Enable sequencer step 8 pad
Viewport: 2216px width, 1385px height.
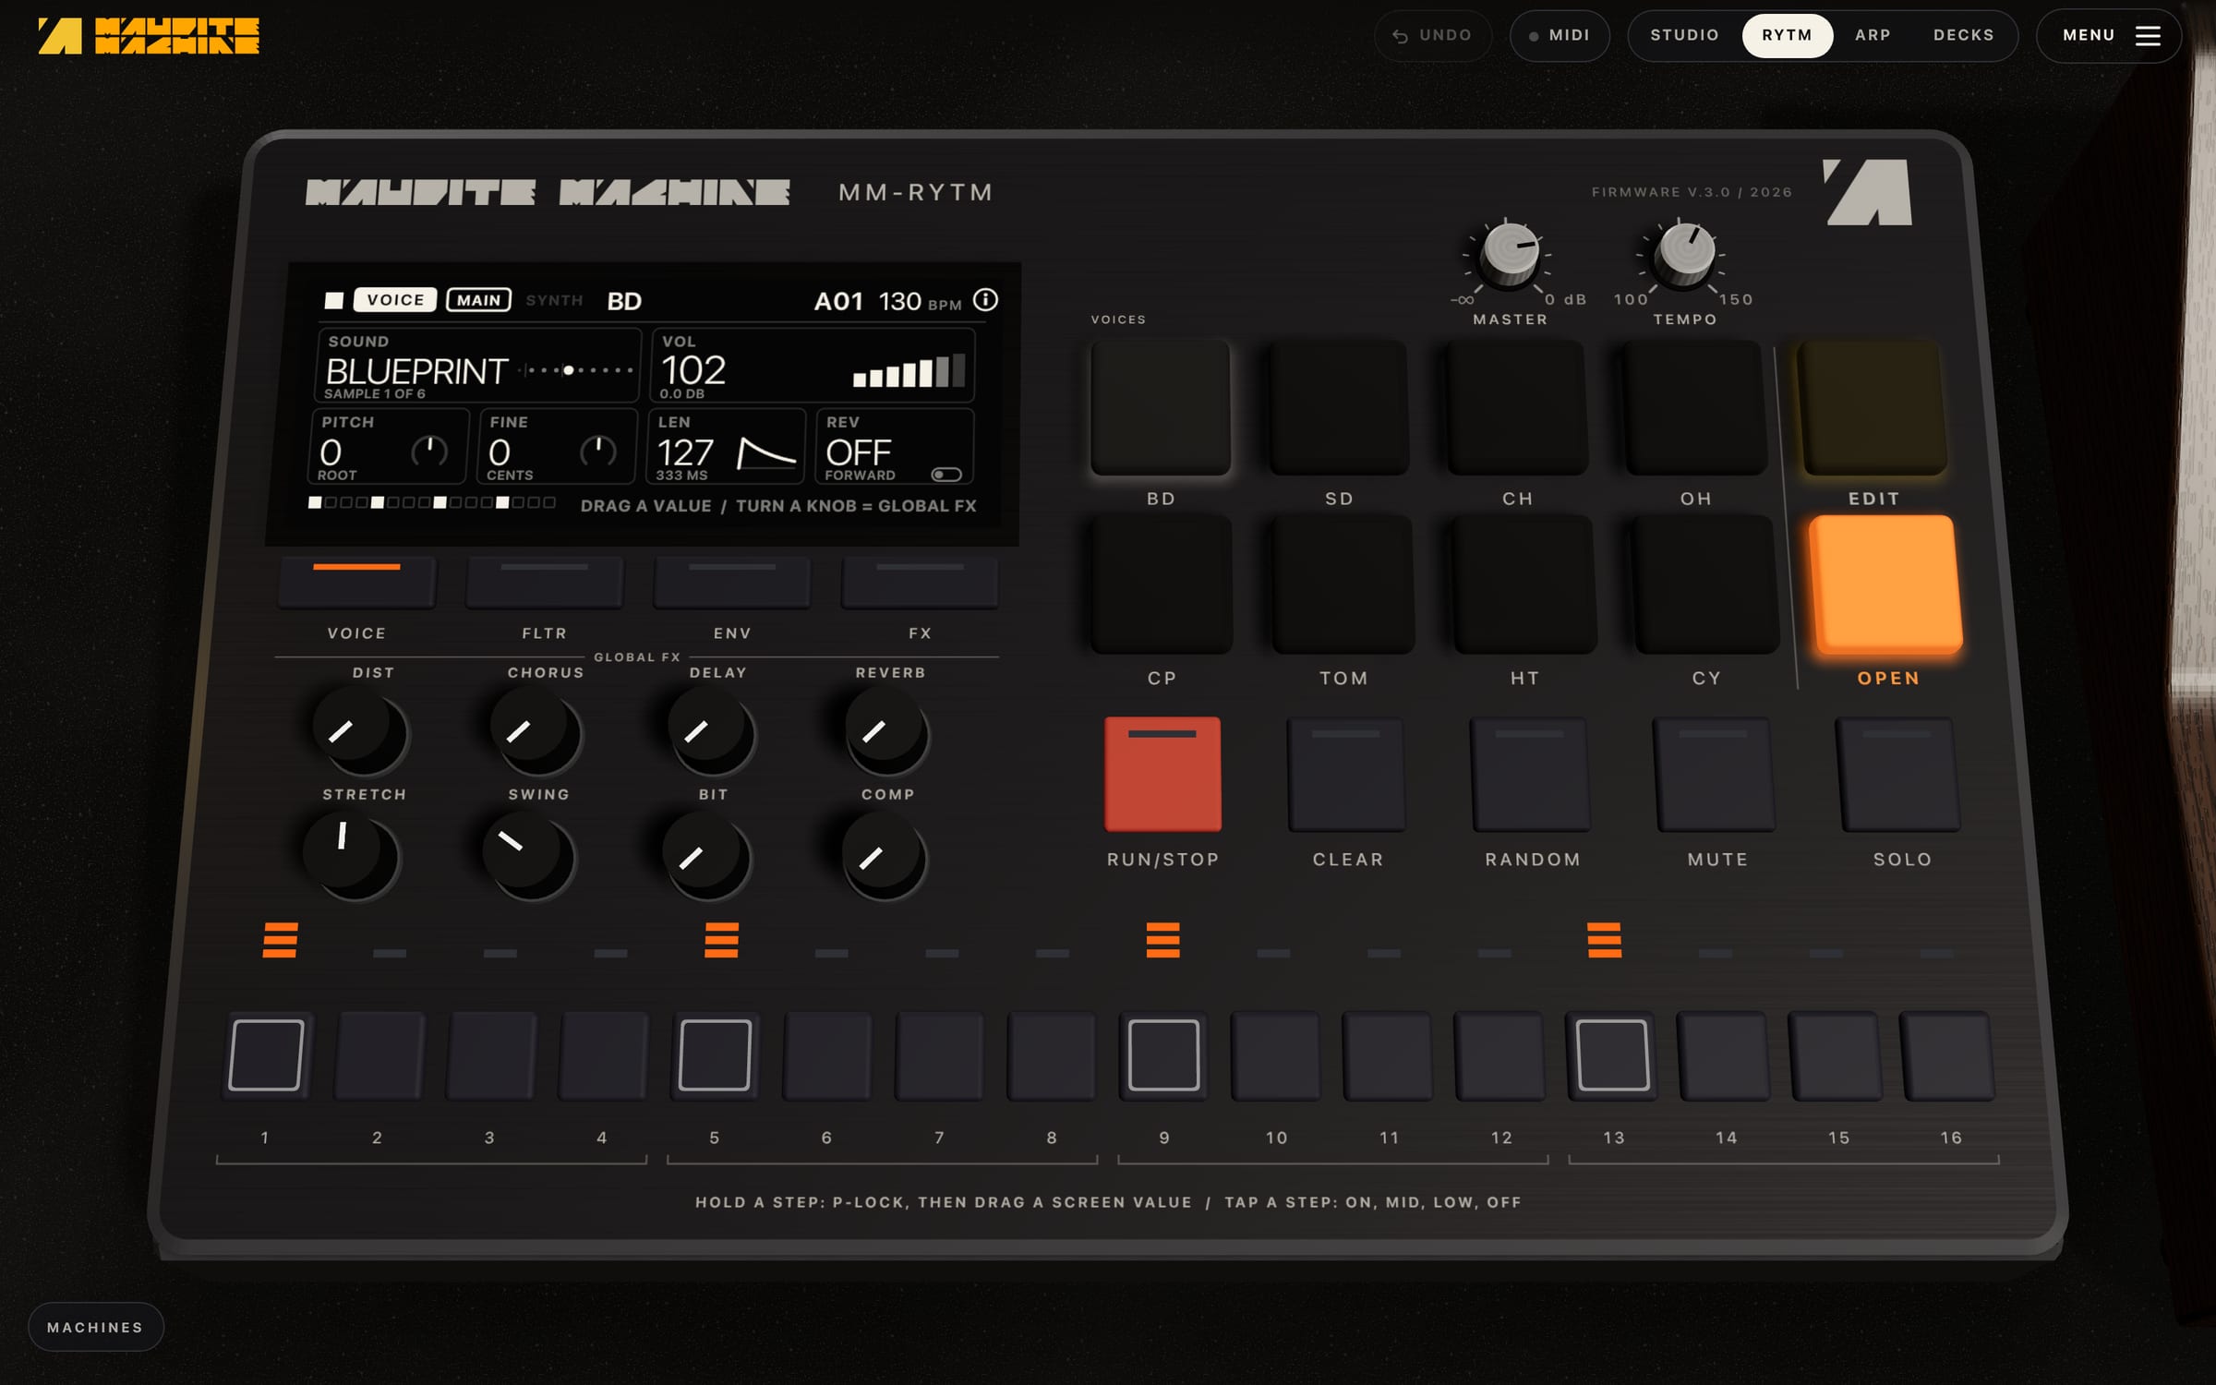click(x=1052, y=1054)
